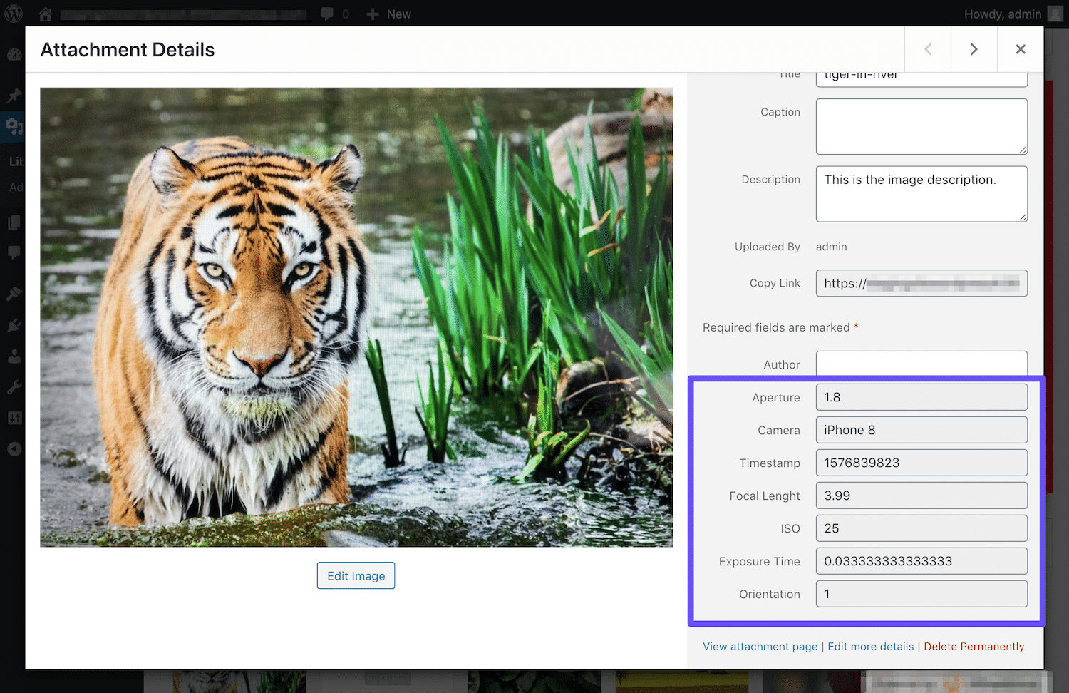Click the Users icon in sidebar
Screen dimensions: 1069x693
coord(14,356)
